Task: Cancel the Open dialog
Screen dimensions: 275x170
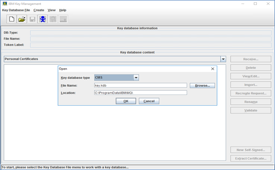Action: click(x=149, y=101)
